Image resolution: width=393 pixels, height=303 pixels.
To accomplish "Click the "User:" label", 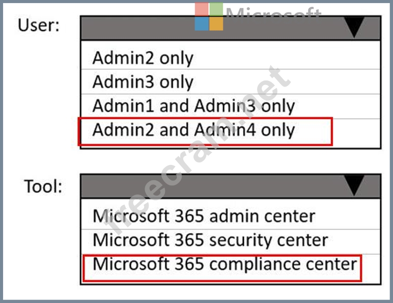I will pyautogui.click(x=39, y=25).
